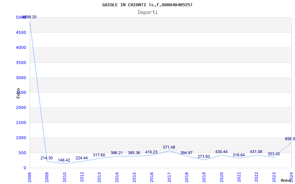Click x-axis year 2015
Screen dimensions: 295x184
[x=134, y=177]
